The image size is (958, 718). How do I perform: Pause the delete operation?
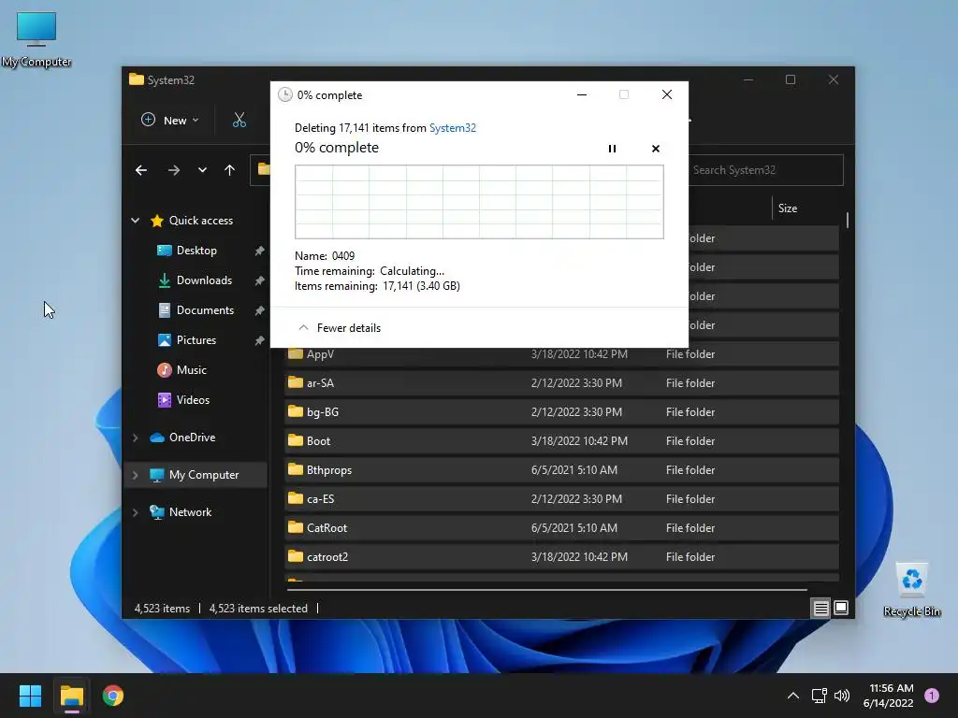612,149
